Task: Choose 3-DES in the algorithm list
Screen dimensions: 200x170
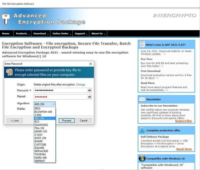Action: (x=45, y=115)
